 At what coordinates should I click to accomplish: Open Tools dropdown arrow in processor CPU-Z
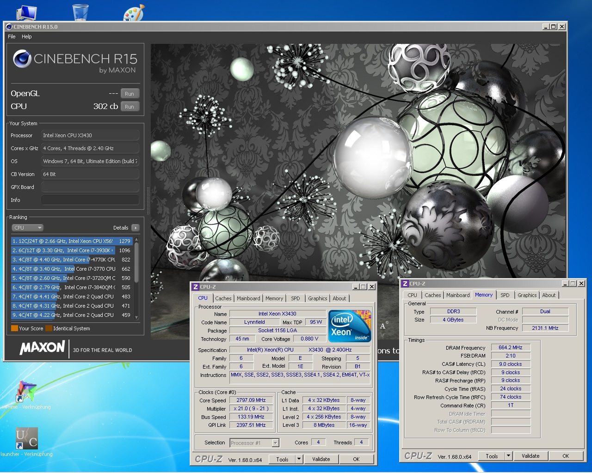(299, 459)
